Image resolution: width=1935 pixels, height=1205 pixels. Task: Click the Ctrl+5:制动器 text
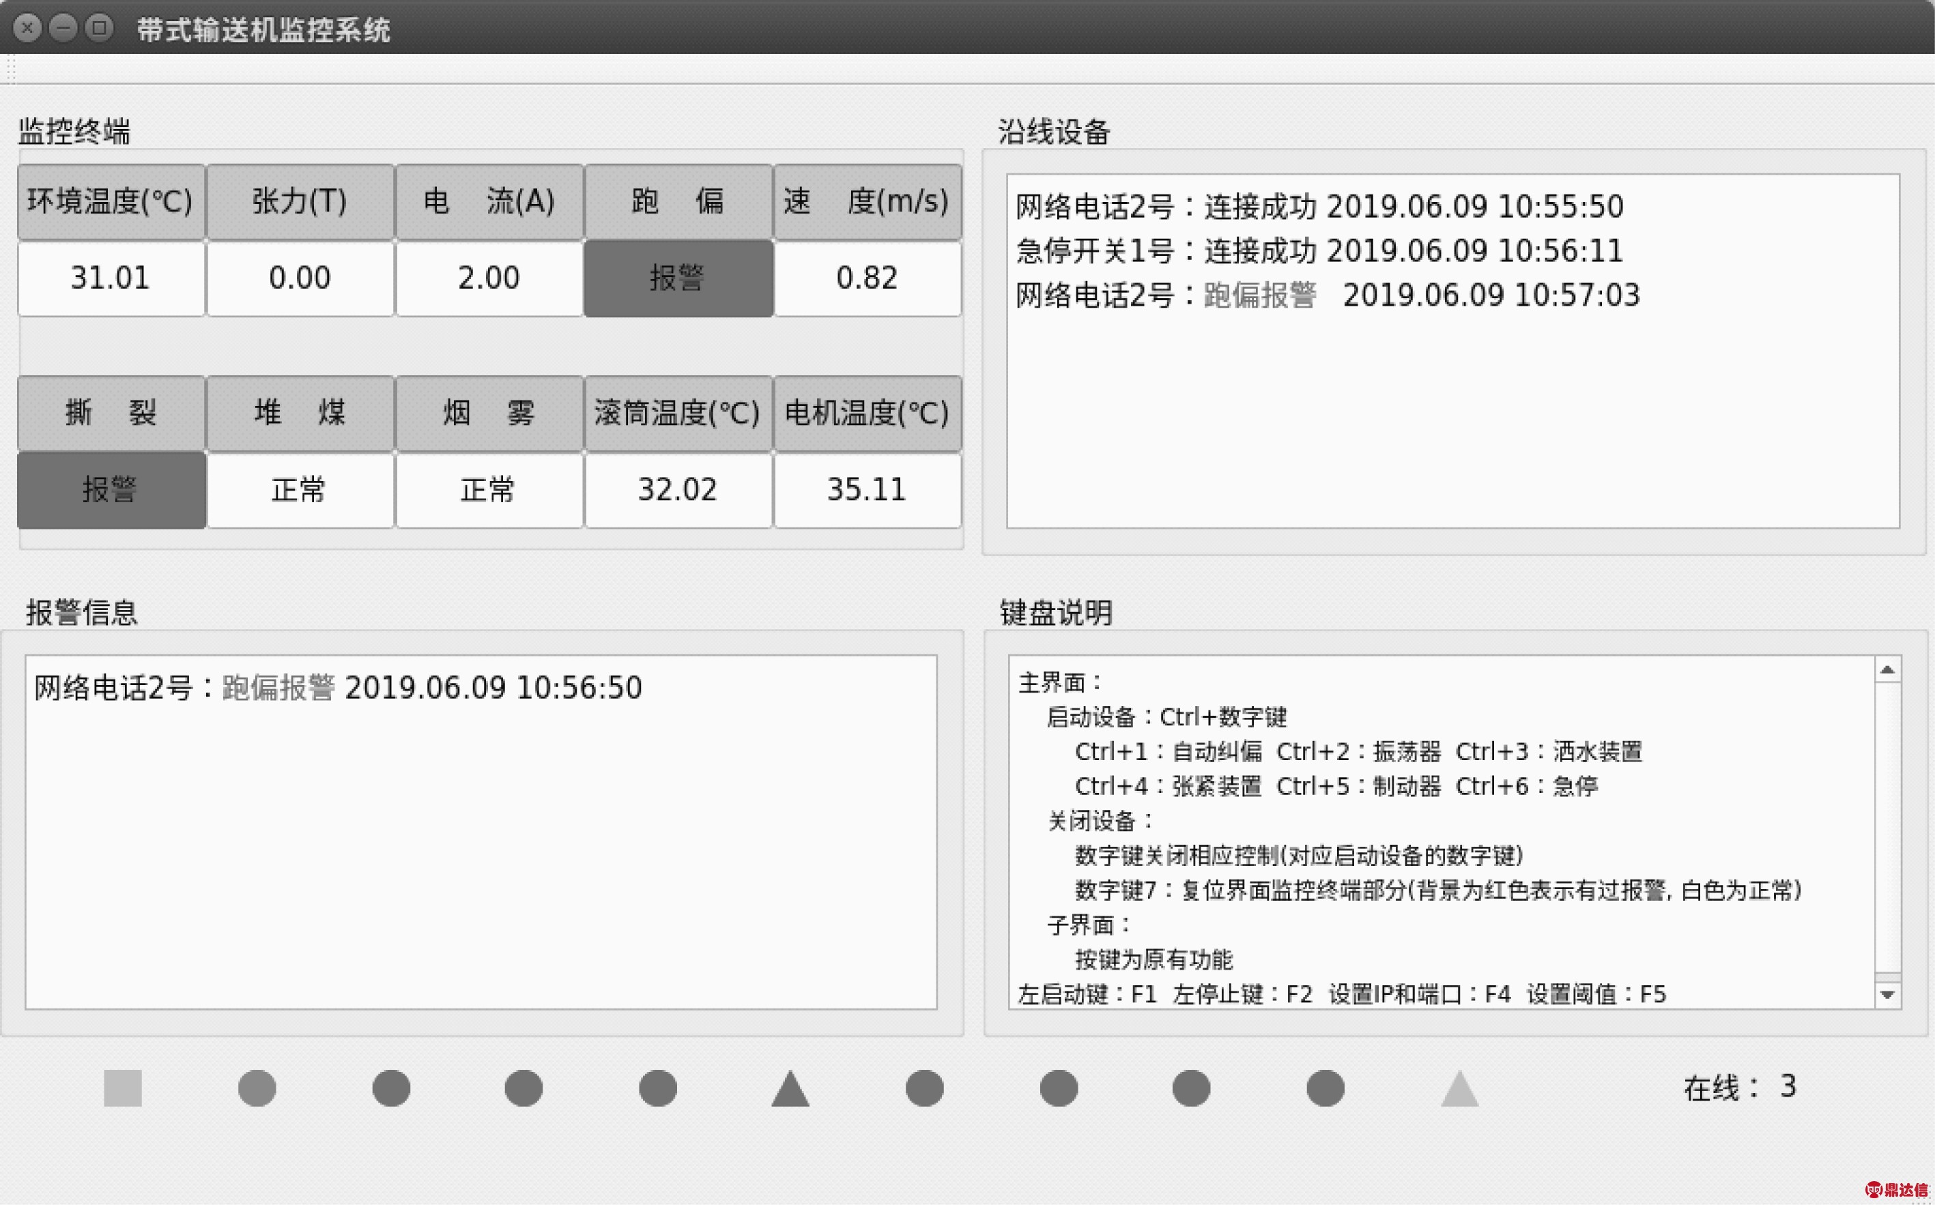1359,787
